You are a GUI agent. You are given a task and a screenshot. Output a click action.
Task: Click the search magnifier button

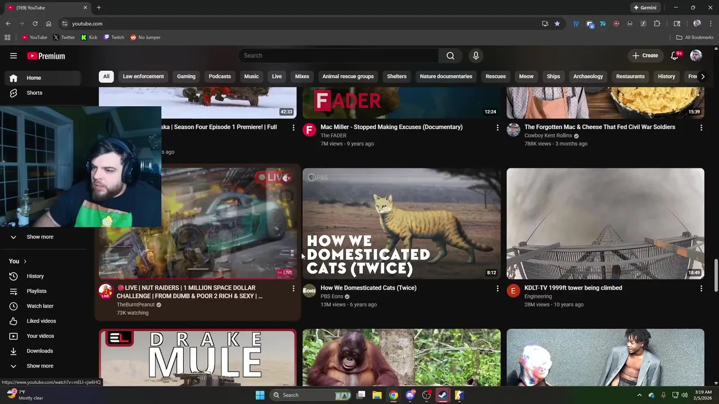point(450,56)
